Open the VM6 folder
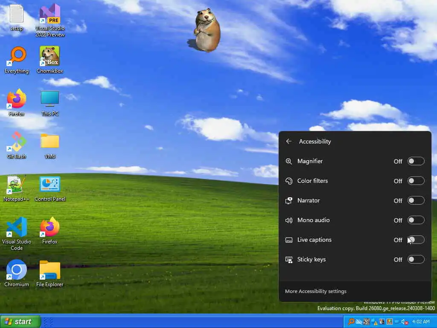The width and height of the screenshot is (437, 328). (x=50, y=145)
